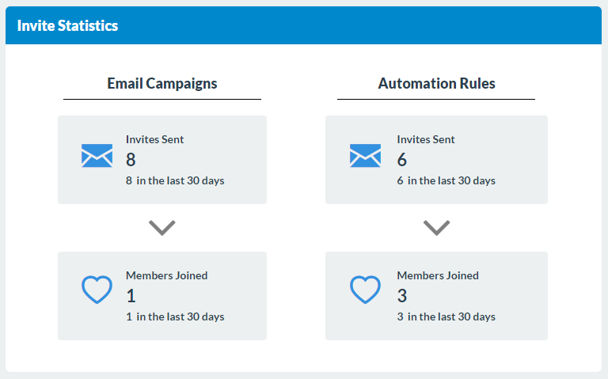The width and height of the screenshot is (608, 379).
Task: Click '8 in the last 30 days' text
Action: pyautogui.click(x=175, y=181)
